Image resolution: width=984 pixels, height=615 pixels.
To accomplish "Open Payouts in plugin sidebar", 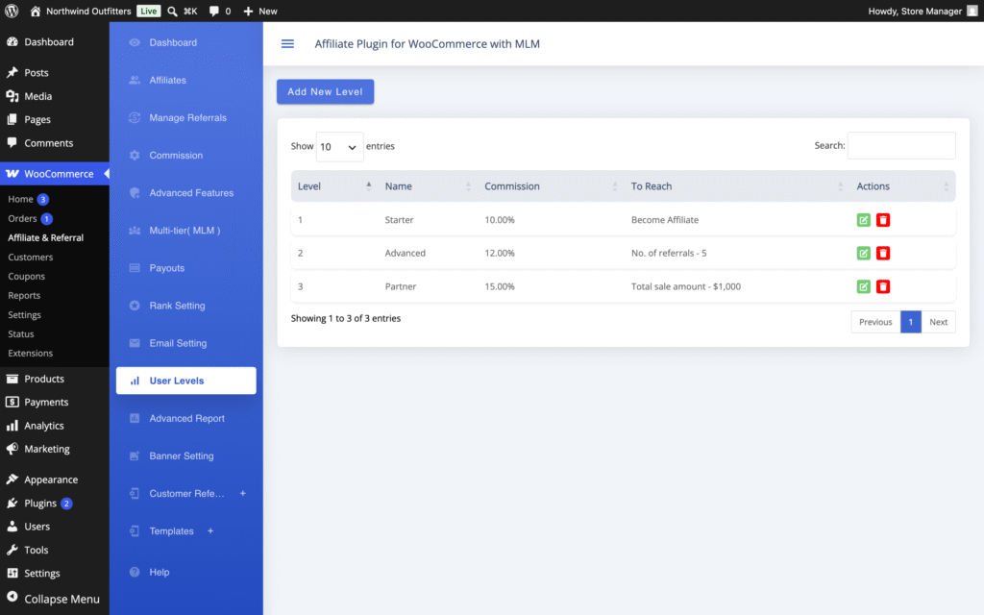I will [x=185, y=268].
